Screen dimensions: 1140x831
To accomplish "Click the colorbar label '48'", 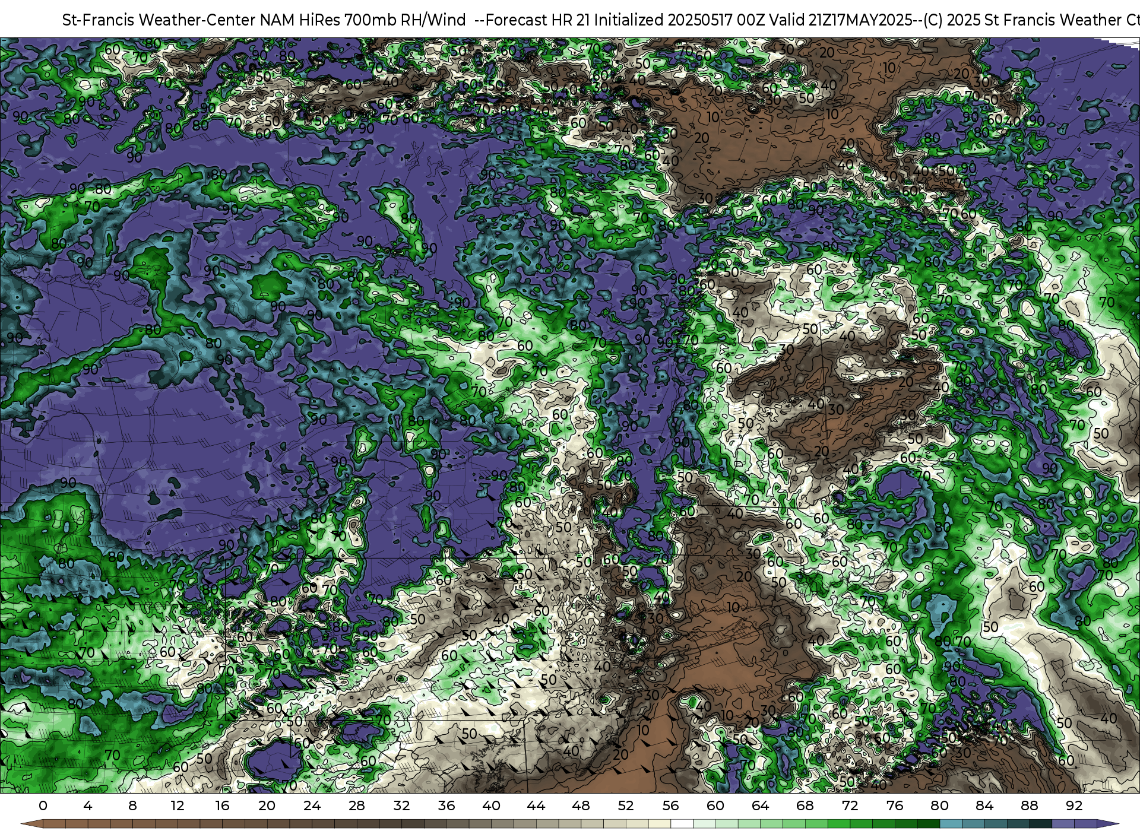I will (581, 805).
